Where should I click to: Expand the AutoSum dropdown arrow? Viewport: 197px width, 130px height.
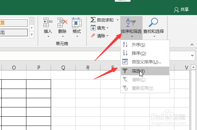pos(118,20)
